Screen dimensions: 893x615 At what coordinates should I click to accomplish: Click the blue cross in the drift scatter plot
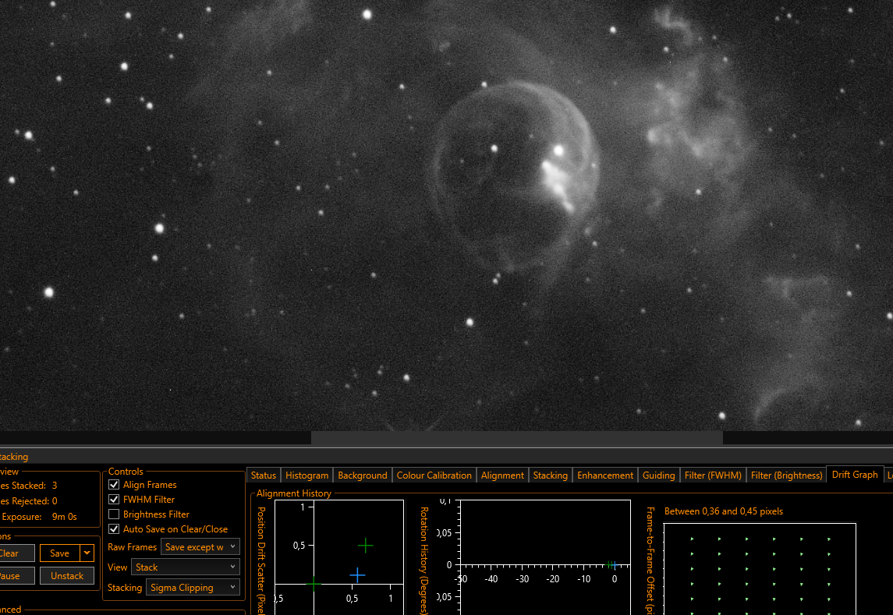[x=357, y=575]
